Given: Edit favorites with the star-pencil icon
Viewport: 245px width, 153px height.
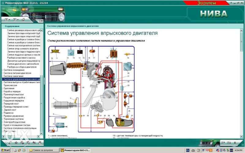Looking at the screenshot, I should (x=28, y=143).
